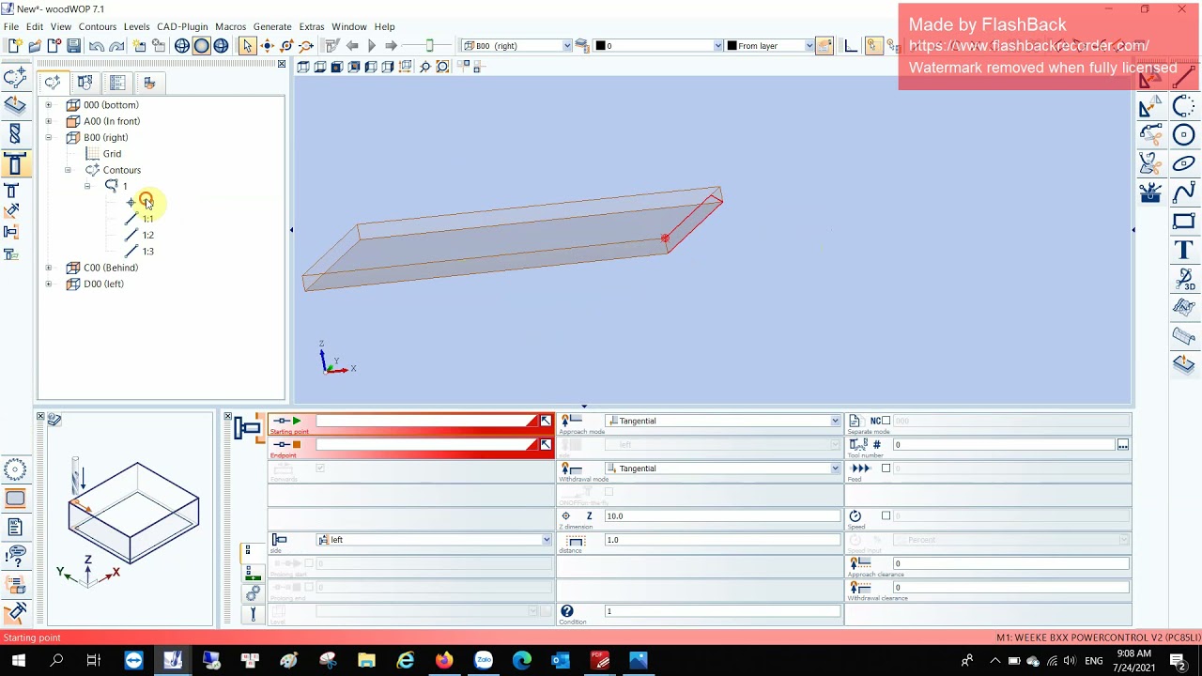The height and width of the screenshot is (676, 1202).
Task: Expand the A00 (In front) tree node
Action: [49, 121]
